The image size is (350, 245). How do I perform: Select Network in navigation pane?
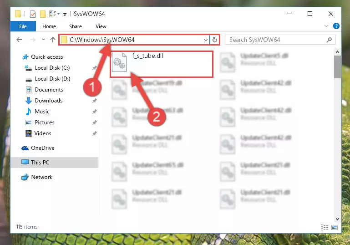click(x=41, y=177)
